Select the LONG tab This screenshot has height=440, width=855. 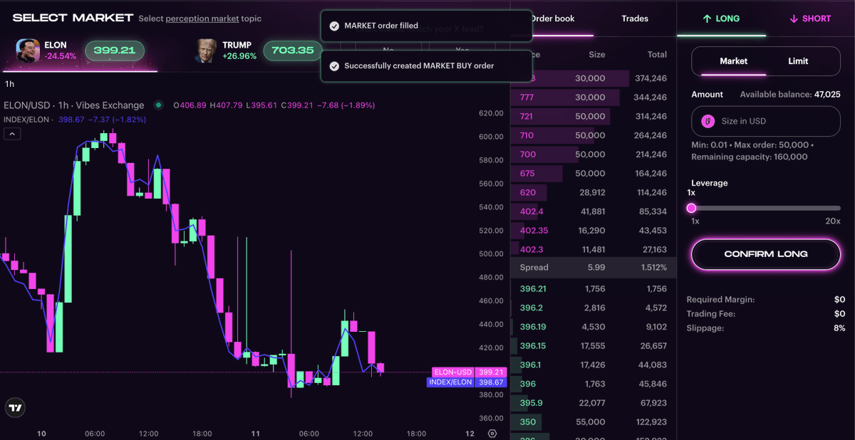tap(721, 19)
